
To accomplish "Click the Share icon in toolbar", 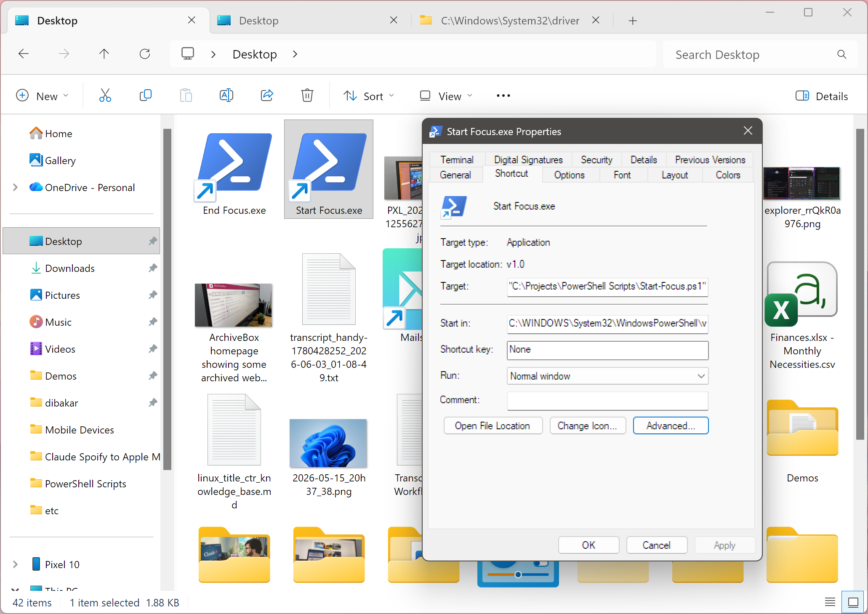I will [x=267, y=96].
